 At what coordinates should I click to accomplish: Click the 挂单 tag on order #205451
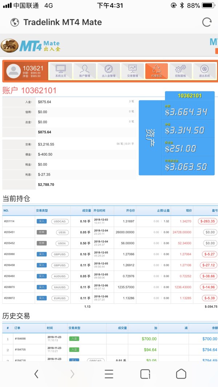41,232
